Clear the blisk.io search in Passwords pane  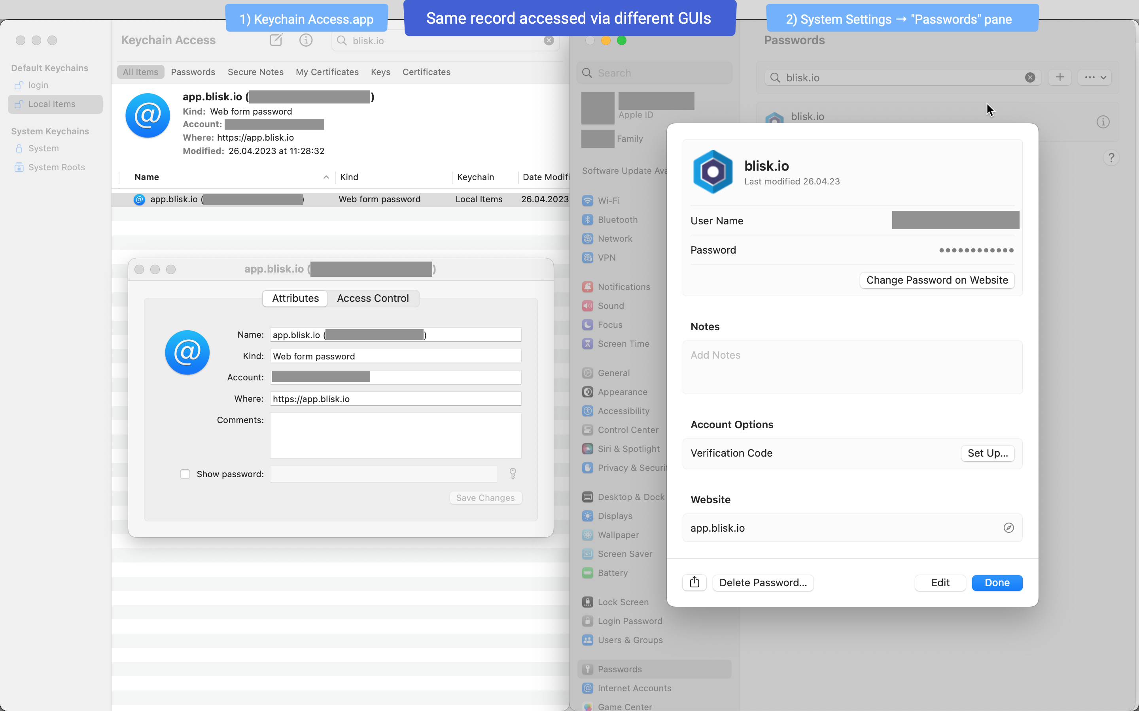coord(1030,77)
